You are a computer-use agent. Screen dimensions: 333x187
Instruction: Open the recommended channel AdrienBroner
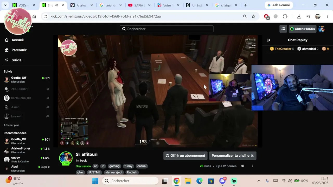tap(27, 150)
